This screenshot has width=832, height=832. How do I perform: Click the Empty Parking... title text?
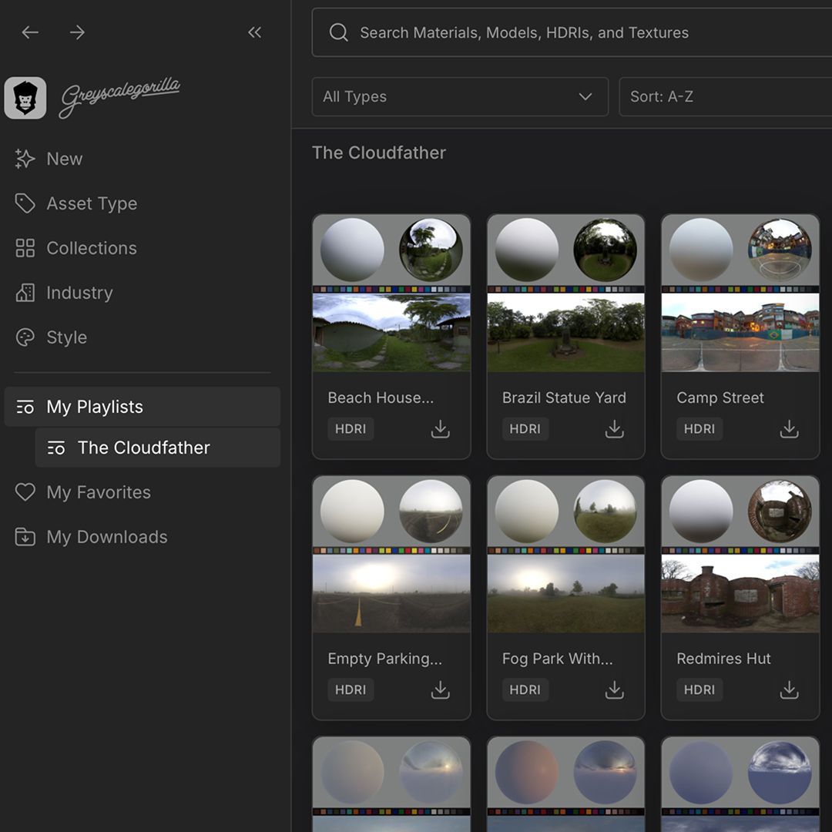[x=384, y=659]
